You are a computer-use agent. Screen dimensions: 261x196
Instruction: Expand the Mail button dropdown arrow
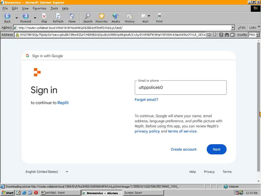pos(149,16)
